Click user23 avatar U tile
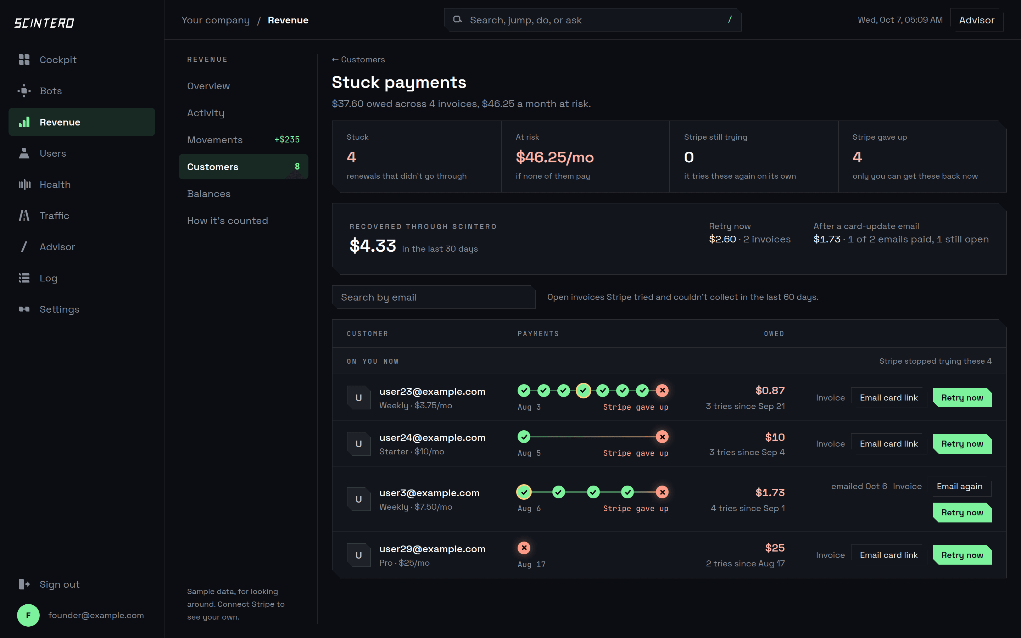 click(x=359, y=397)
